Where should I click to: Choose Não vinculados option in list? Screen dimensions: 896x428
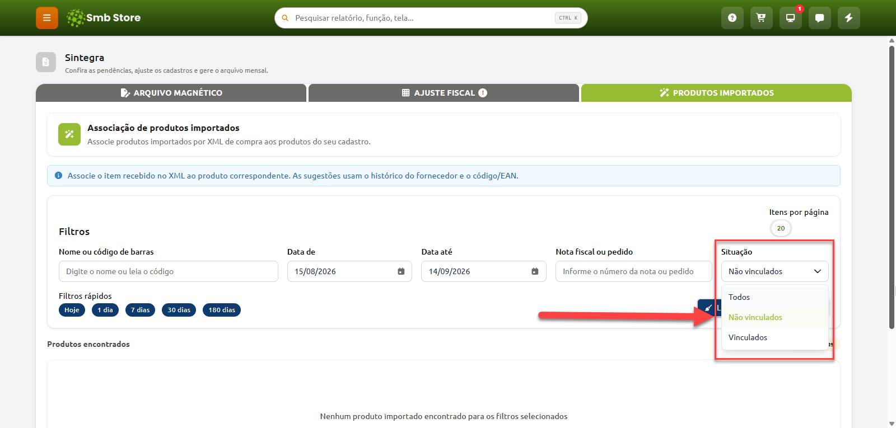coord(774,317)
